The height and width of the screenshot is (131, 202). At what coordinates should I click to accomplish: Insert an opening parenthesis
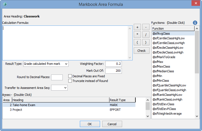pos(137,42)
